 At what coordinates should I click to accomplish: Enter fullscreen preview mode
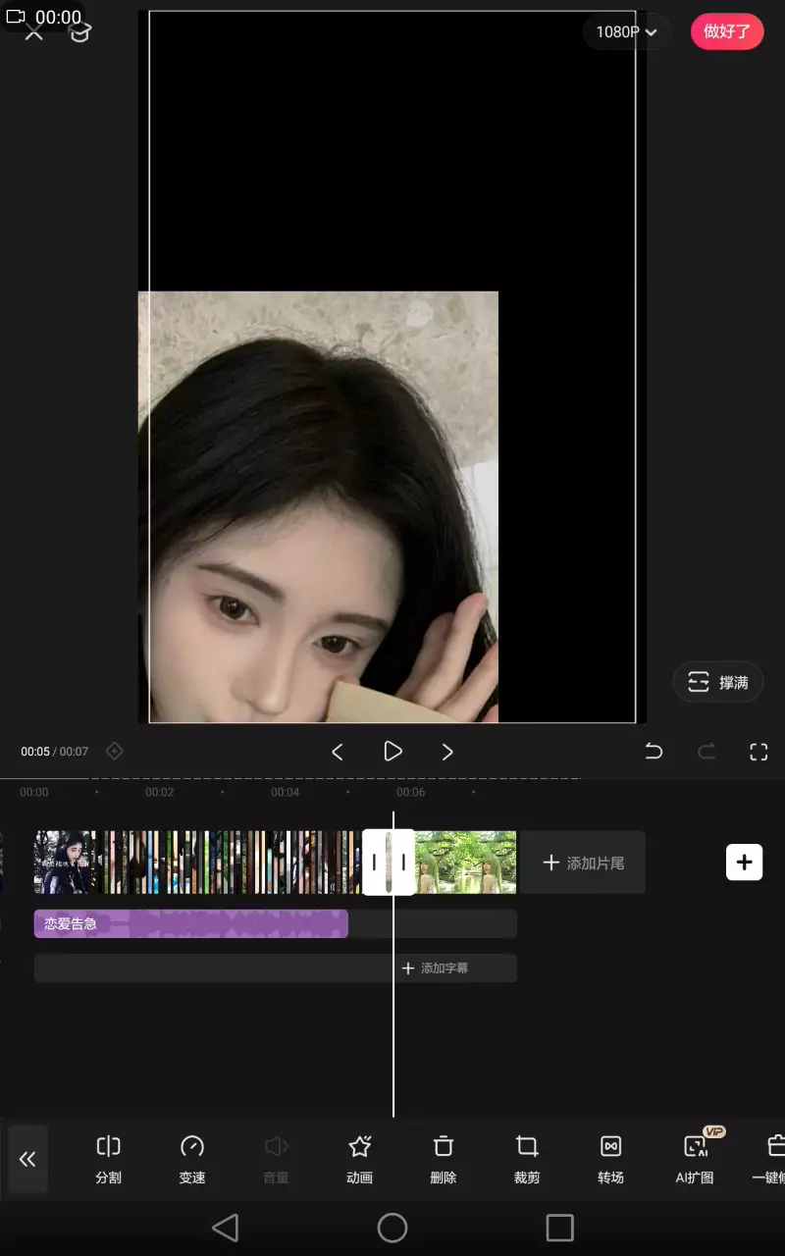tap(759, 752)
